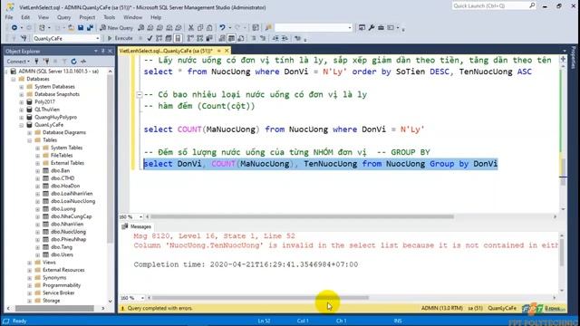
Task: Click the Open File folder icon
Action: [x=71, y=28]
